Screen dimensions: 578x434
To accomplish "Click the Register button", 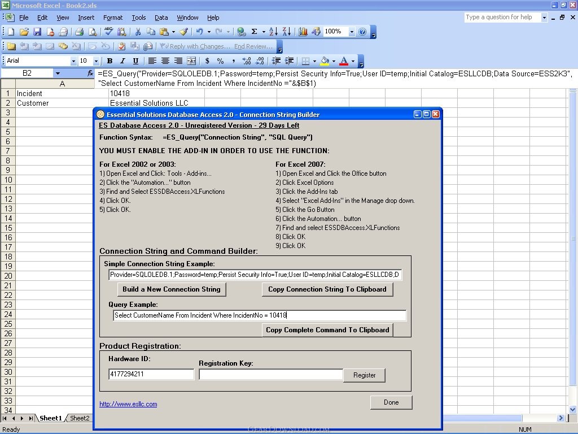I will click(364, 375).
